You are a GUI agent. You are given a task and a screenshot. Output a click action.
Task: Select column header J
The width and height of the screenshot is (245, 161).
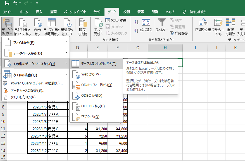216,48
